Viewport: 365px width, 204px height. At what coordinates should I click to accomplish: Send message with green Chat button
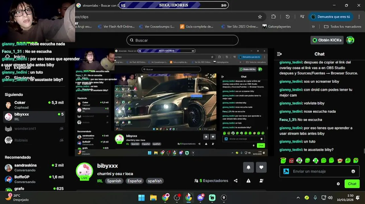tap(352, 184)
